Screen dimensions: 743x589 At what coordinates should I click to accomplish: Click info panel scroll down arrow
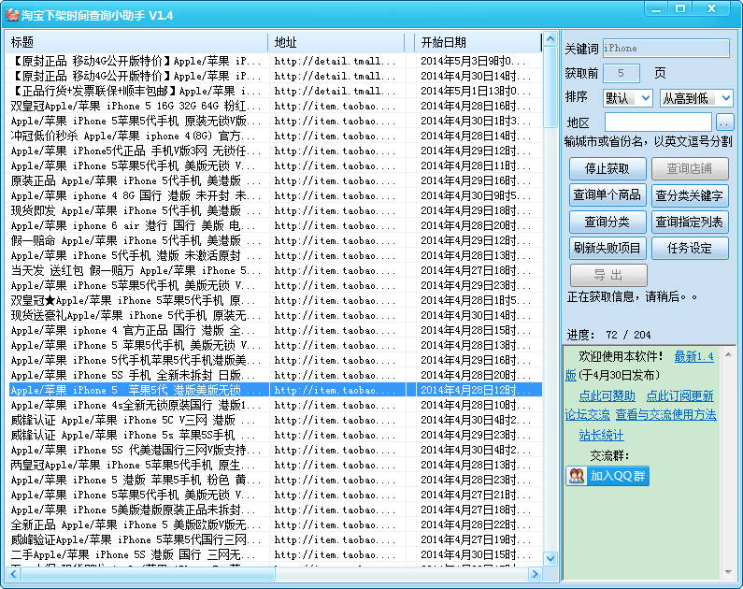tap(728, 572)
